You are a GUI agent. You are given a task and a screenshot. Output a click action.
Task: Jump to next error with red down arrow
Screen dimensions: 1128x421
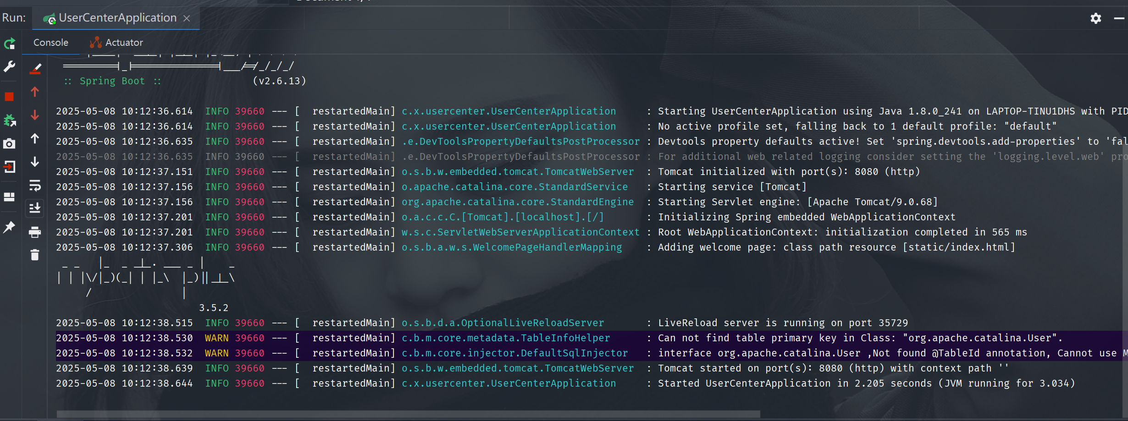coord(35,115)
